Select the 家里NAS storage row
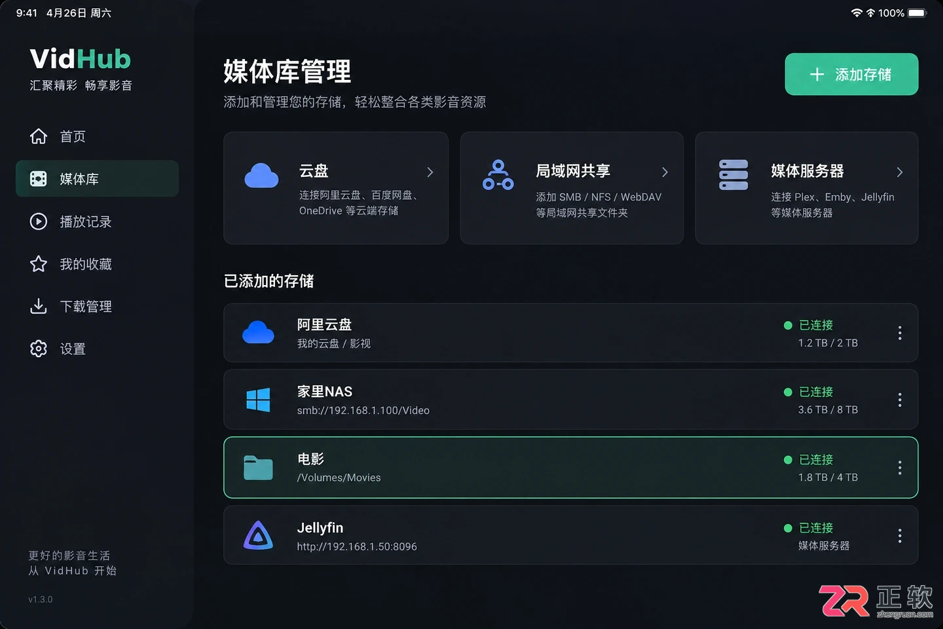The image size is (943, 629). tap(571, 400)
